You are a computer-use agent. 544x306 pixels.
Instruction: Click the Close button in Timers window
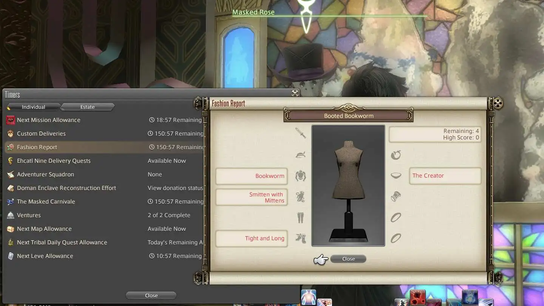click(151, 295)
